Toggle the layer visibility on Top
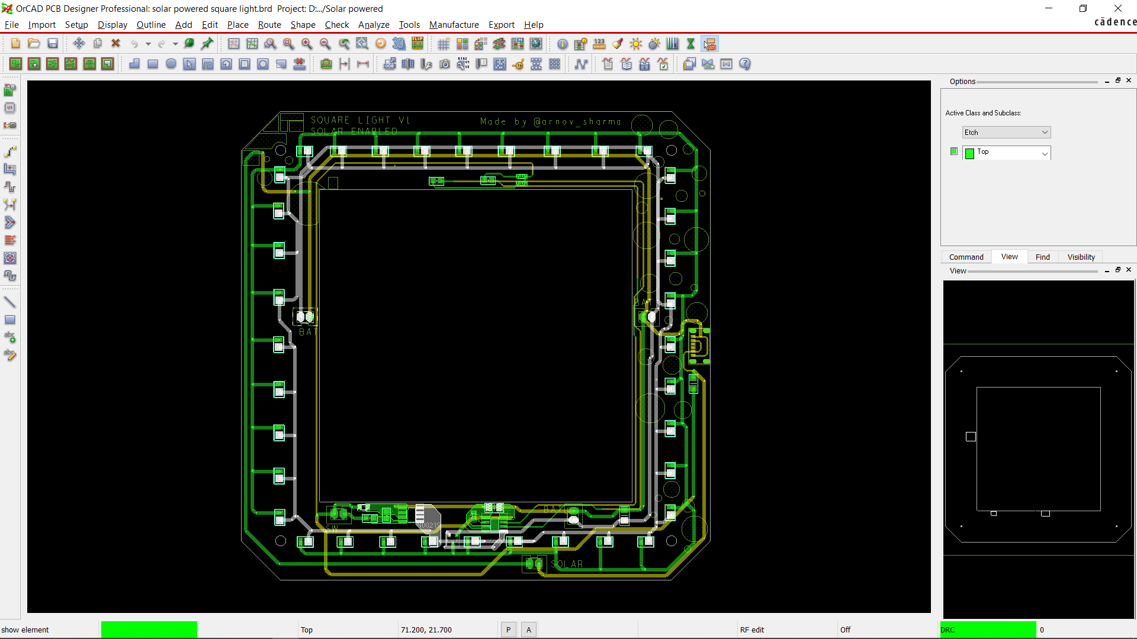 click(953, 152)
